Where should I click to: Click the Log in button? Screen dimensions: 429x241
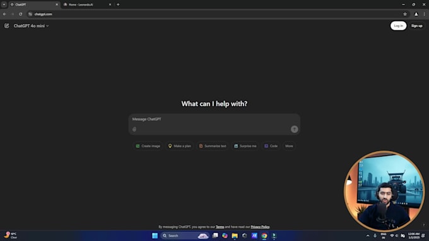[x=398, y=26]
